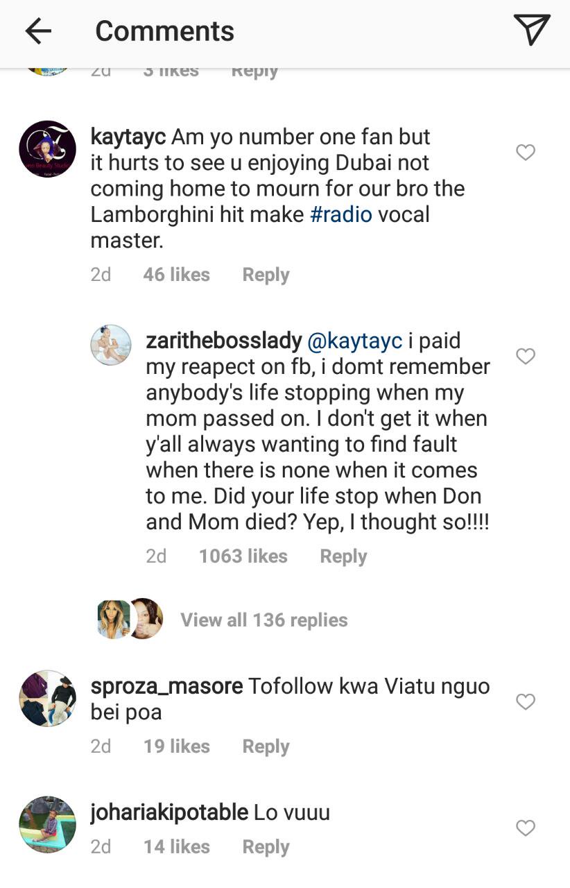Like kaytayc's comment with the heart

pos(526,153)
